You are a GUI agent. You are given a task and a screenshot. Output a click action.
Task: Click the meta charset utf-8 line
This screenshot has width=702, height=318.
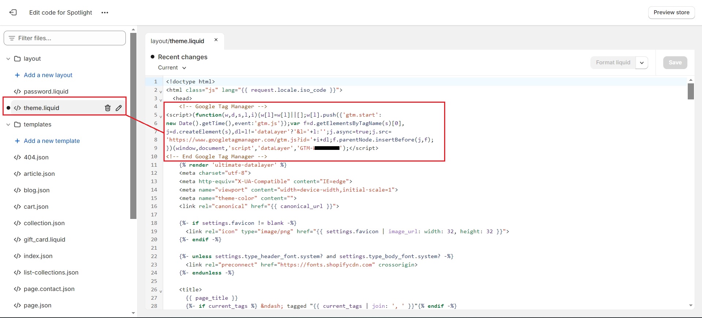pos(215,173)
